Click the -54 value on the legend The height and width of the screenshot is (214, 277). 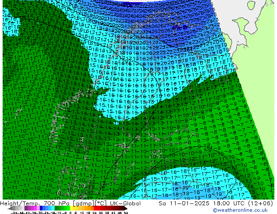pyautogui.click(x=14, y=213)
